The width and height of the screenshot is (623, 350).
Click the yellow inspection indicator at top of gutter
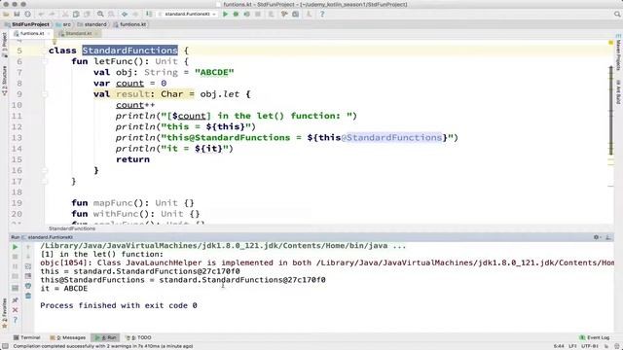coord(611,42)
